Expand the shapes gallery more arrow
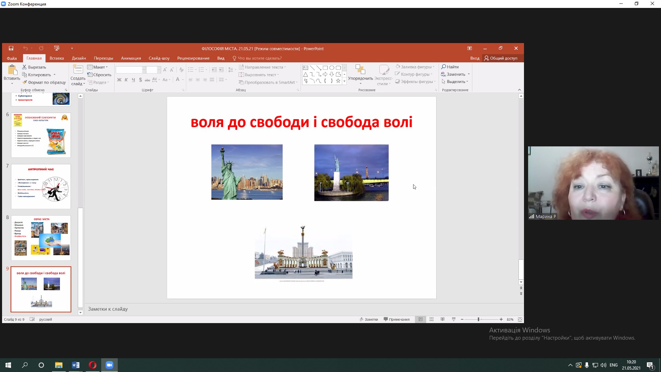 click(344, 81)
